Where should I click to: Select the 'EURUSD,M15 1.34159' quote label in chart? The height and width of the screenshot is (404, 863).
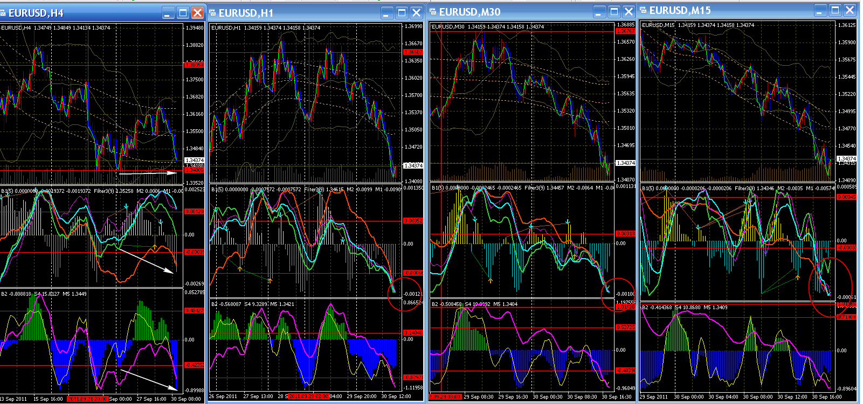[668, 25]
